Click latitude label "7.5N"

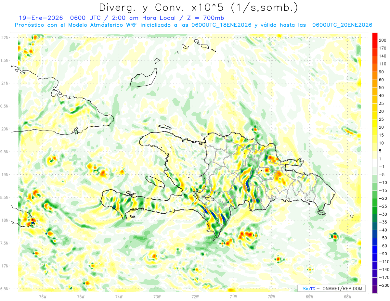point(5,243)
